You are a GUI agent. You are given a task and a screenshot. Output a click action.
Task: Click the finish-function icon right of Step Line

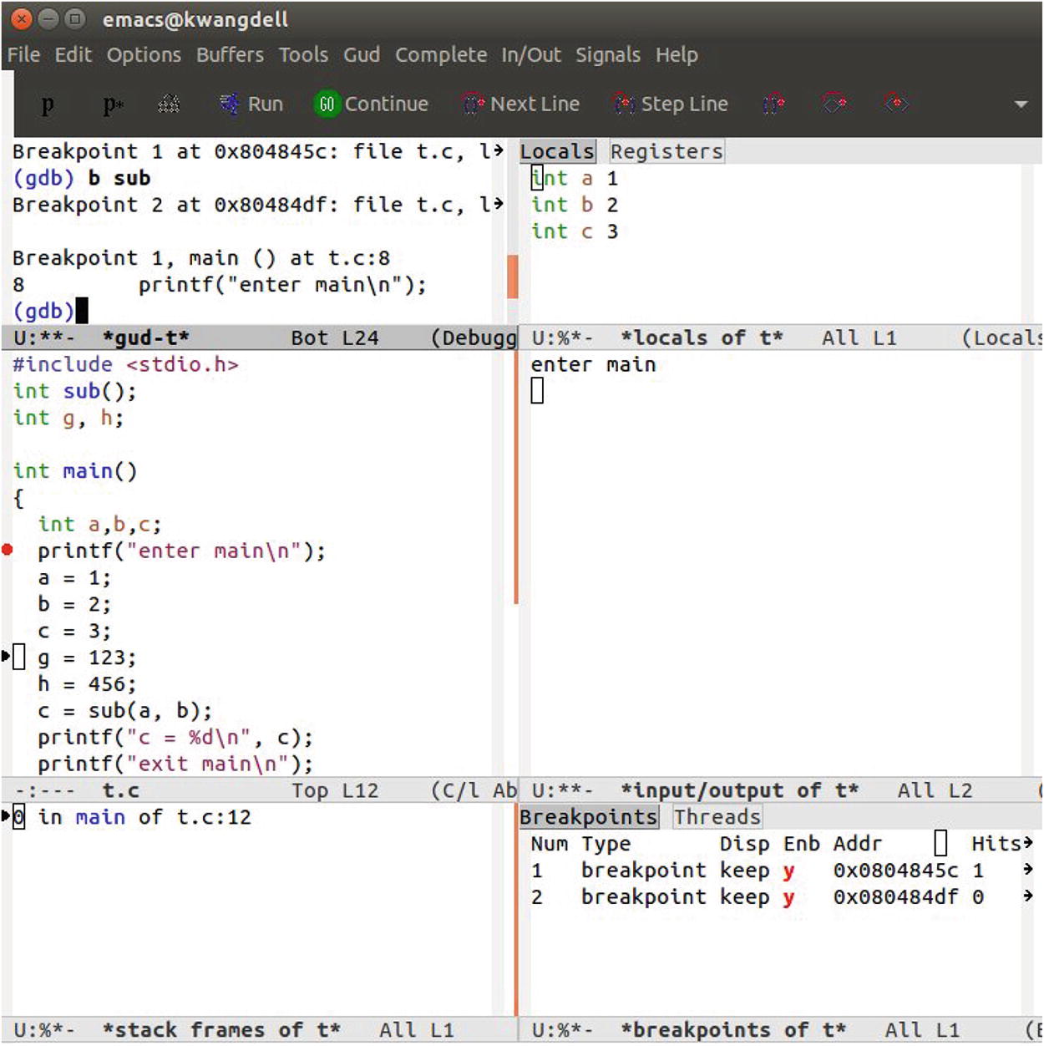[x=774, y=104]
